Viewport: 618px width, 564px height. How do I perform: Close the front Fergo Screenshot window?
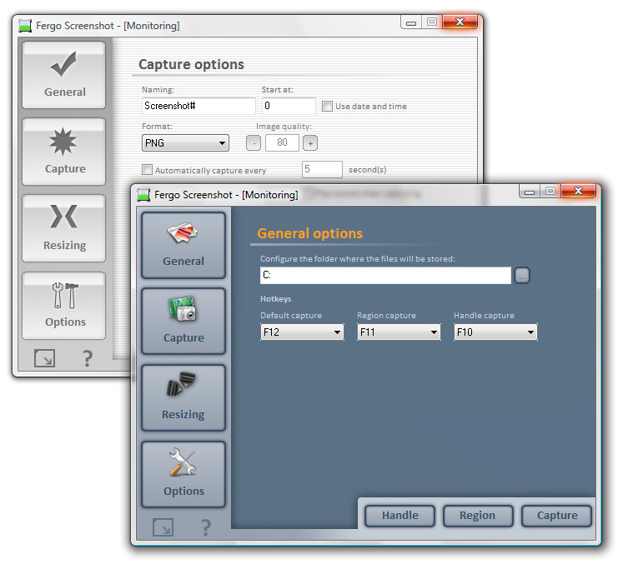(578, 192)
